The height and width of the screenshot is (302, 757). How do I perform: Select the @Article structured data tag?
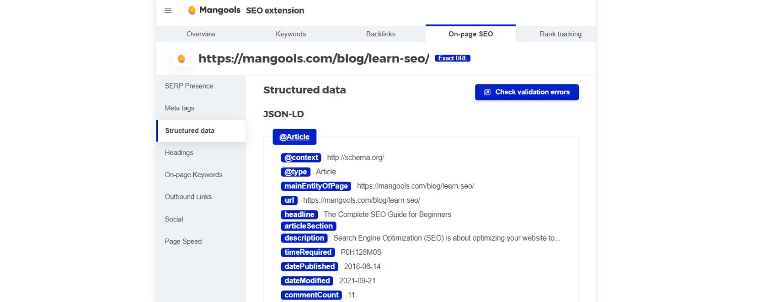pos(294,136)
